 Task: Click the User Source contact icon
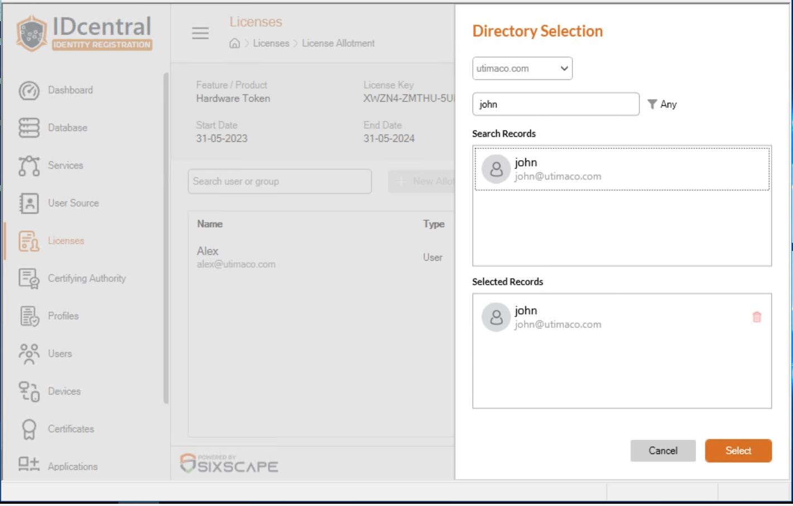[29, 203]
